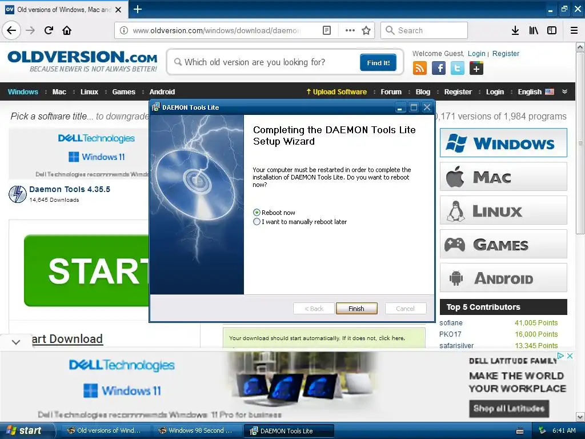
Task: Click the Games category banner
Action: click(x=503, y=244)
